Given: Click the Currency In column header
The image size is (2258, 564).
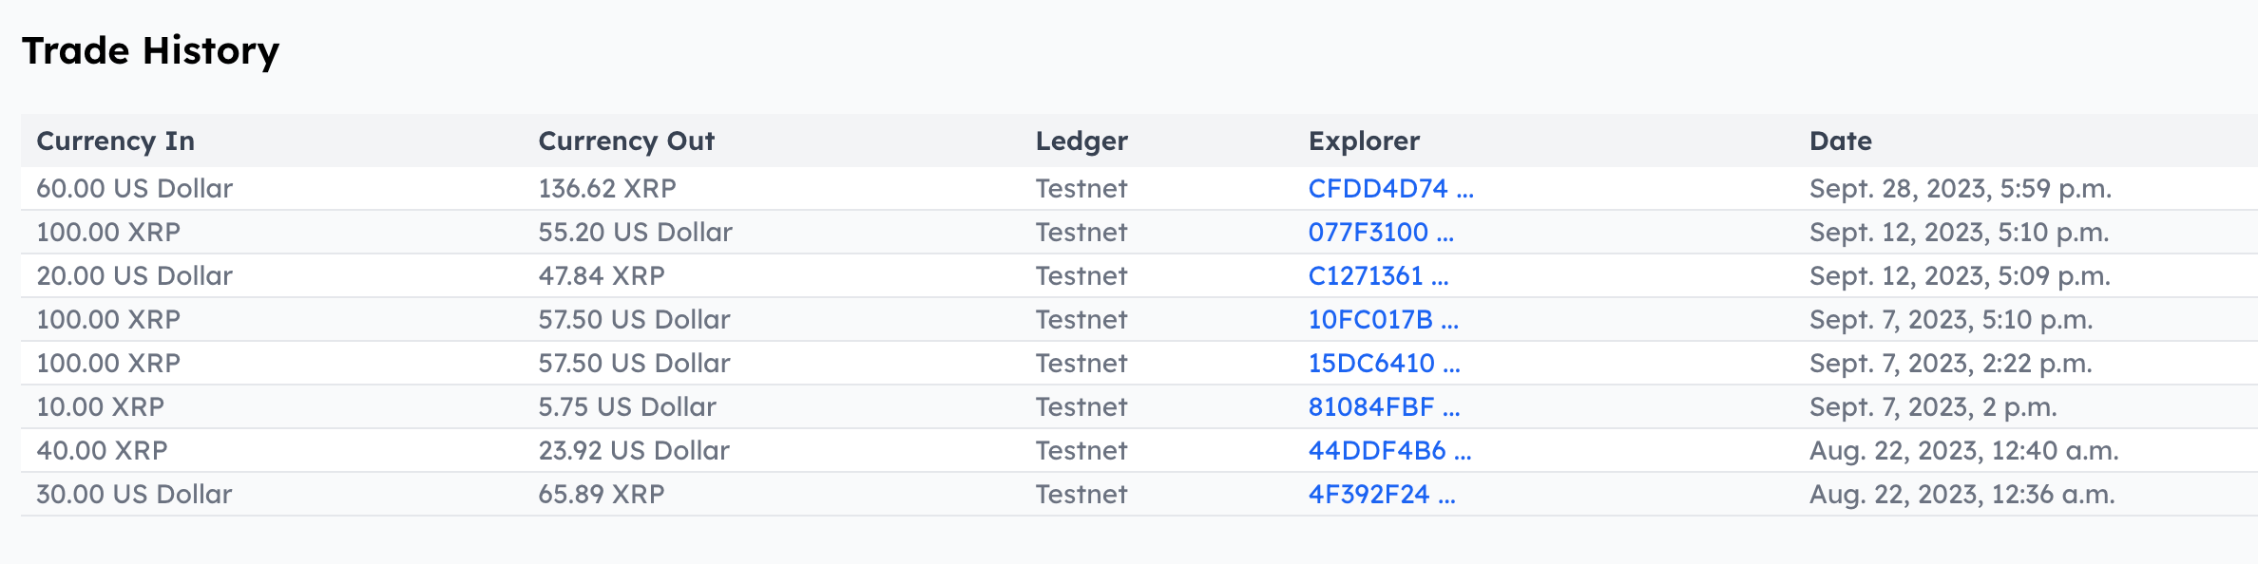Looking at the screenshot, I should (x=115, y=141).
